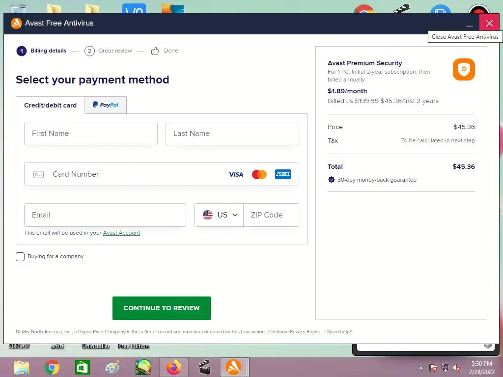Image resolution: width=503 pixels, height=377 pixels.
Task: Open the green store app in taskbar
Action: 82,367
